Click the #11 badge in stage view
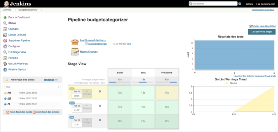The width and height of the screenshot is (278, 132). point(72,89)
